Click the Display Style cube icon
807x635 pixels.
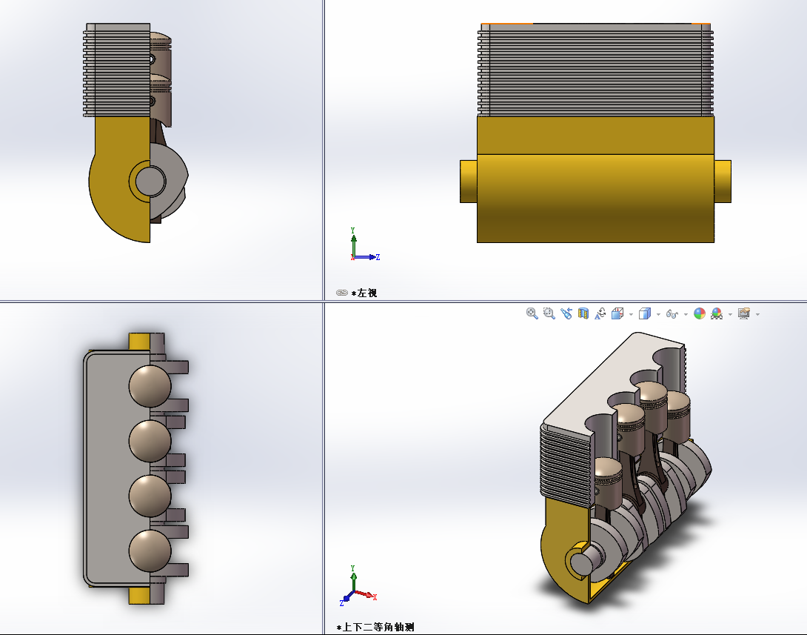(x=645, y=313)
